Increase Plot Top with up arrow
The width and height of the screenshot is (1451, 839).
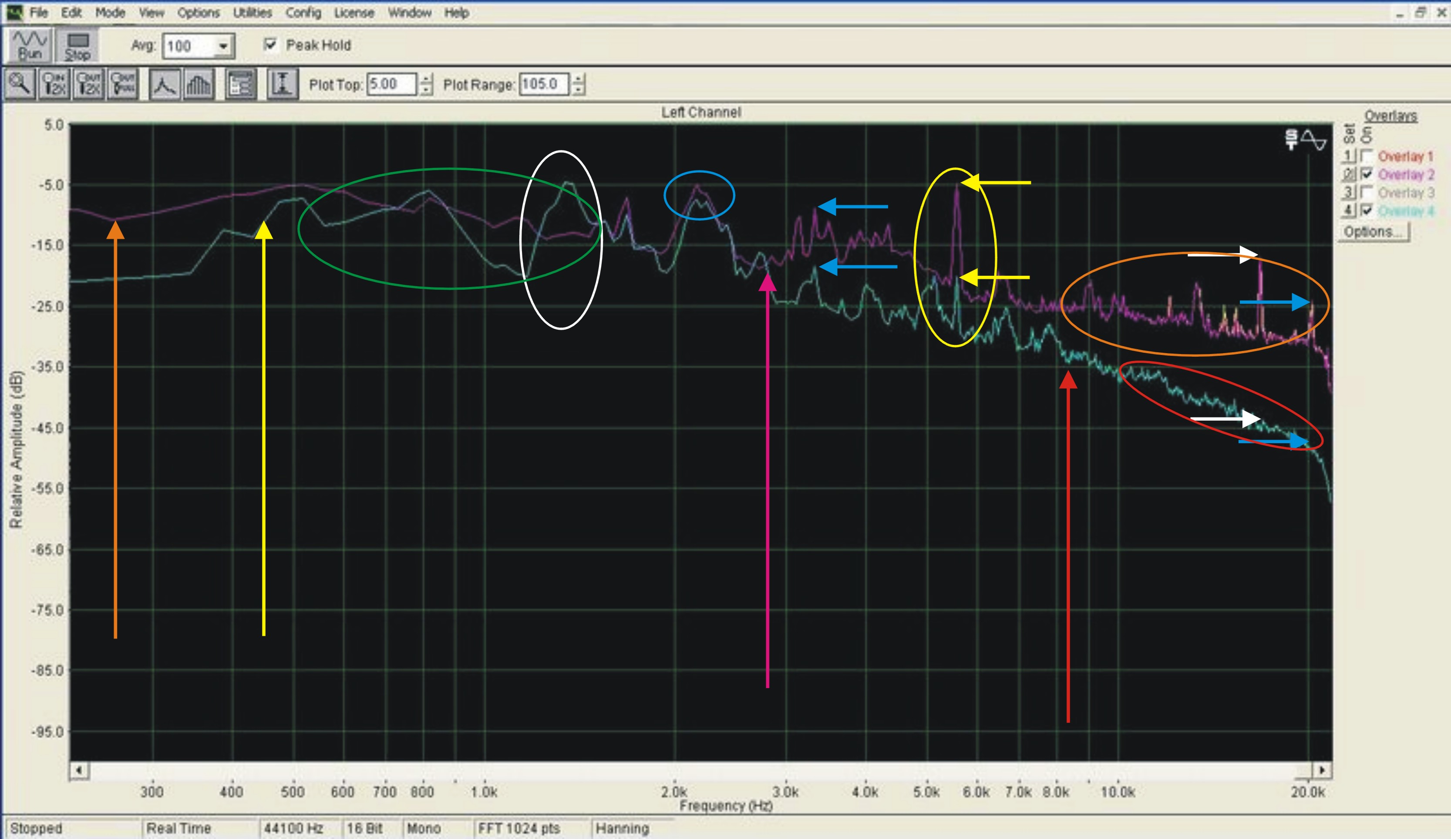pos(425,79)
